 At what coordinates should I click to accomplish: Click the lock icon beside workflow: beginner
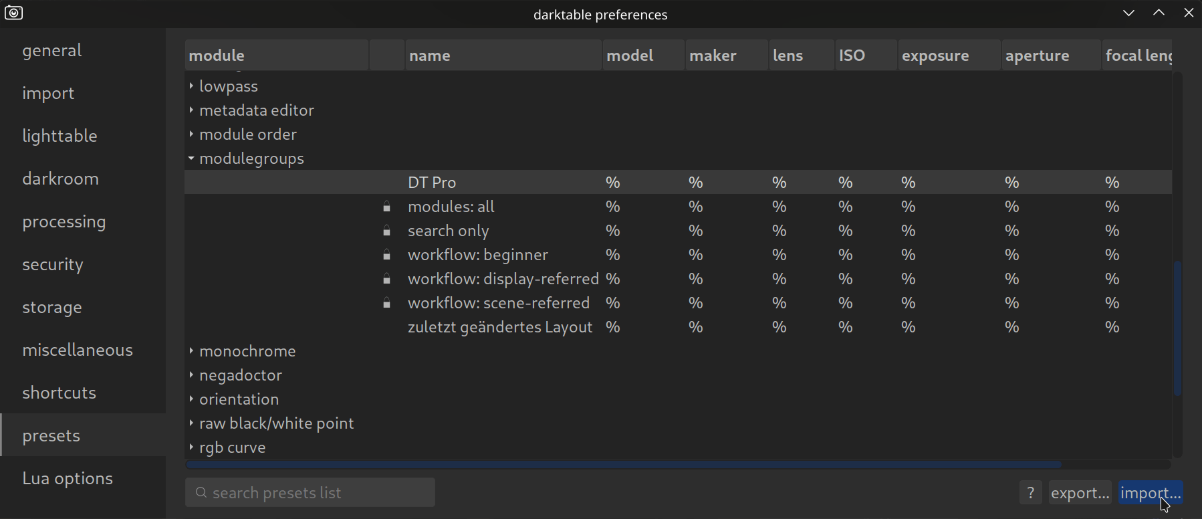386,255
